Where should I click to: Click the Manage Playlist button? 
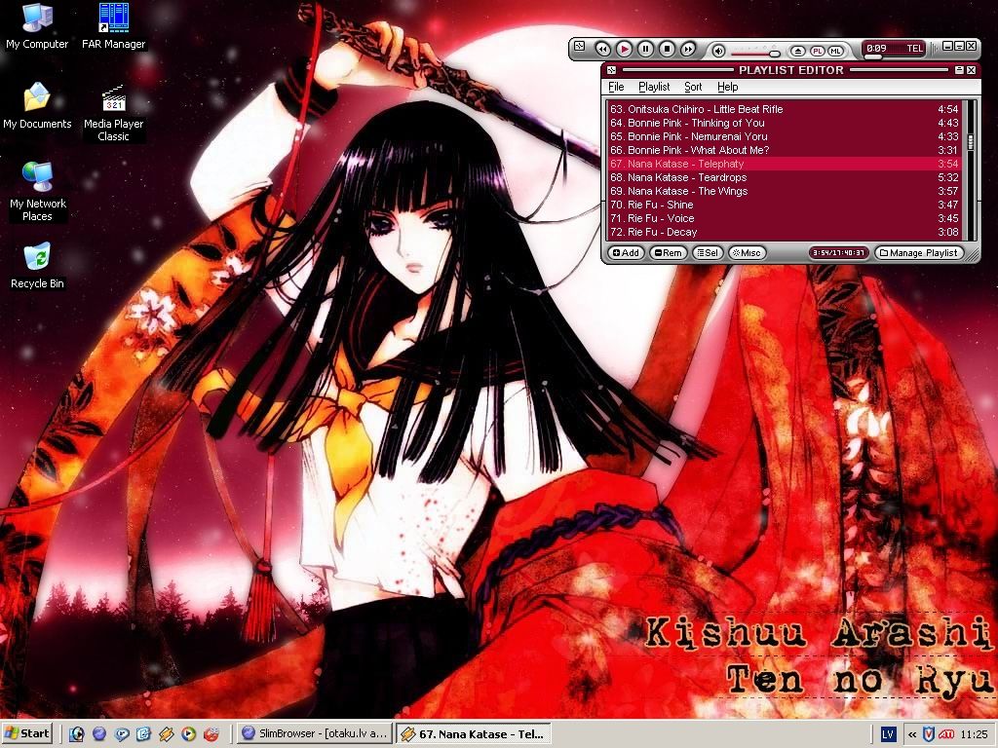pos(918,252)
